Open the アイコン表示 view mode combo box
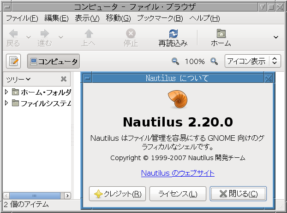 point(252,61)
